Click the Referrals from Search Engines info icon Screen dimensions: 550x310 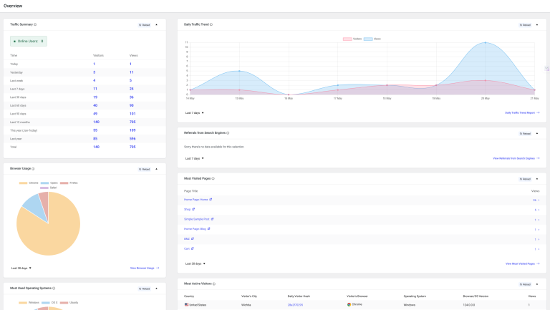[x=228, y=133]
